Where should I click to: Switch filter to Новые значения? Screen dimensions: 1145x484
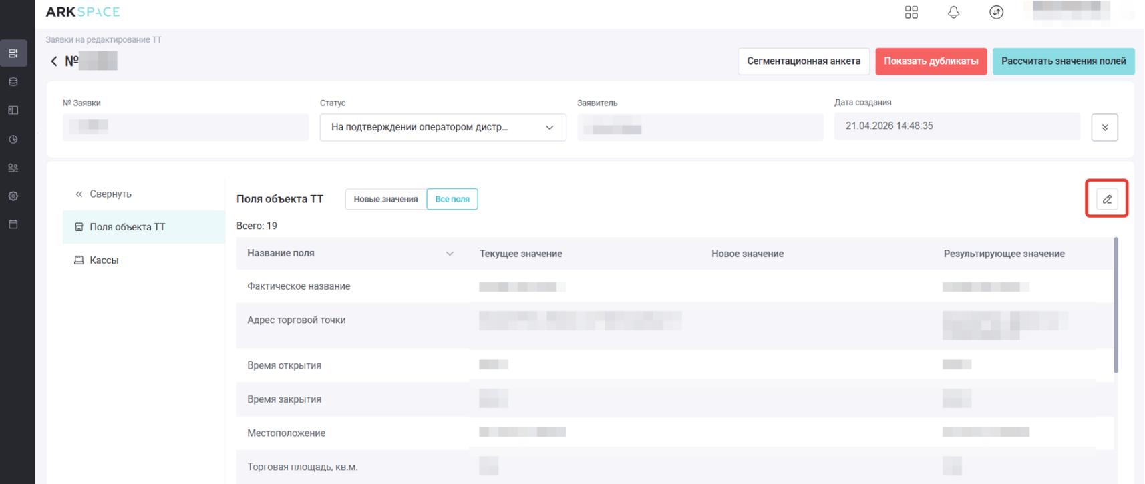tap(385, 199)
